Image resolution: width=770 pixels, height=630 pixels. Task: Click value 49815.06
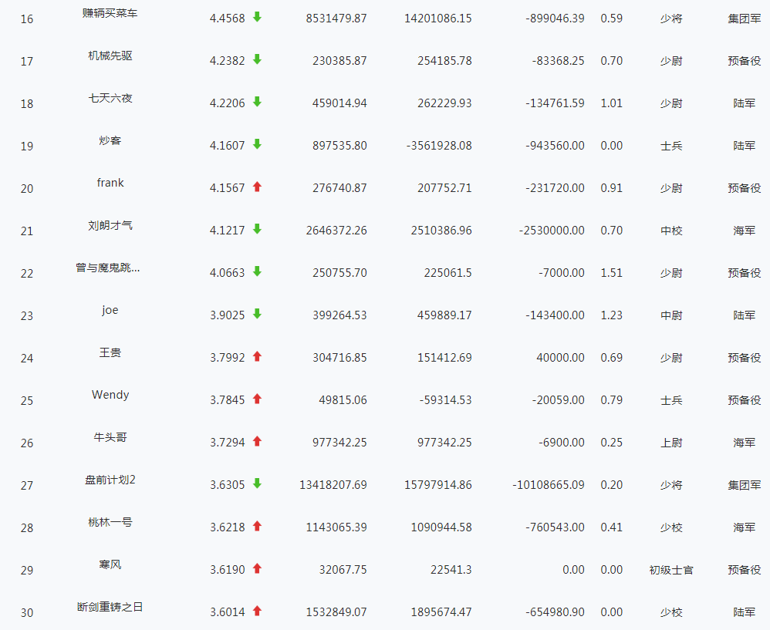click(x=343, y=400)
